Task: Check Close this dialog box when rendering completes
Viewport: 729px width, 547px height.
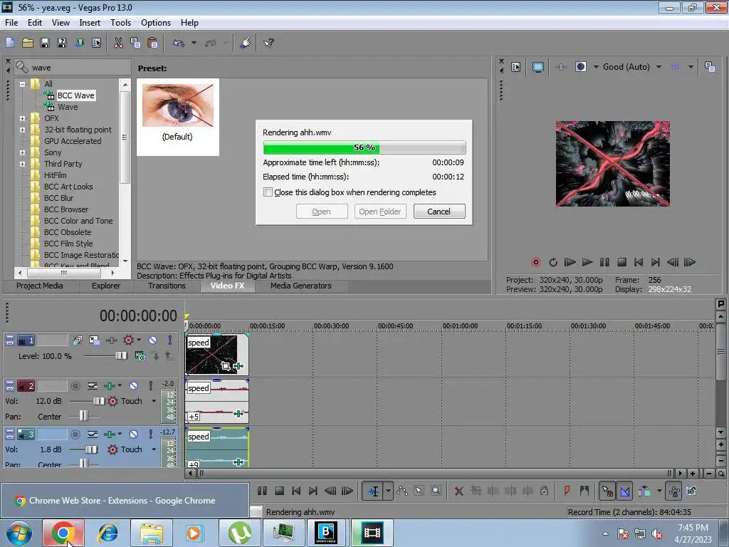Action: click(268, 192)
